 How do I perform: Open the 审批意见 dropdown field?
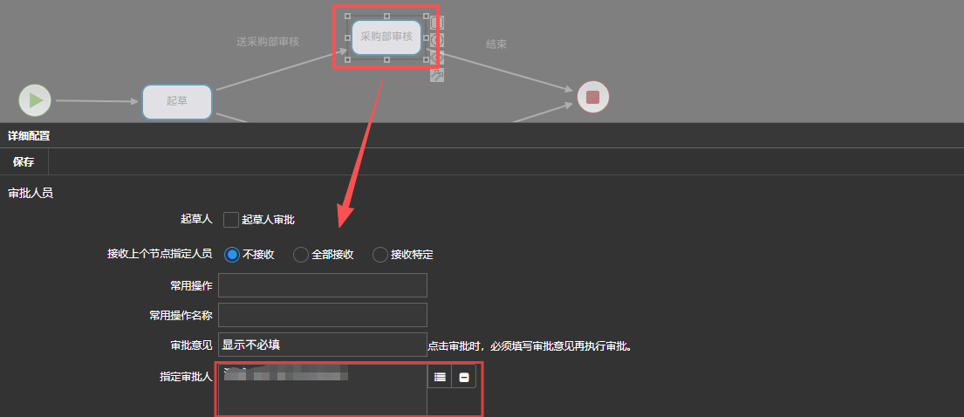point(322,345)
